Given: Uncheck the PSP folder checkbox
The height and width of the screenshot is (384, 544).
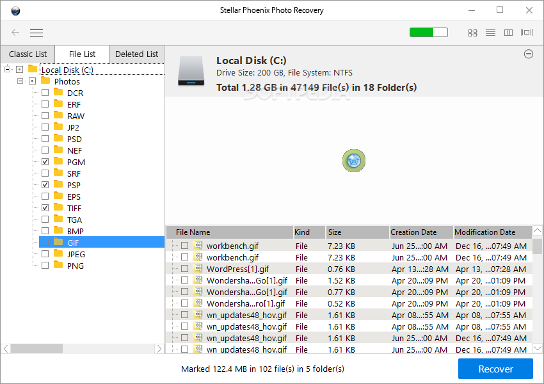Looking at the screenshot, I should 45,184.
